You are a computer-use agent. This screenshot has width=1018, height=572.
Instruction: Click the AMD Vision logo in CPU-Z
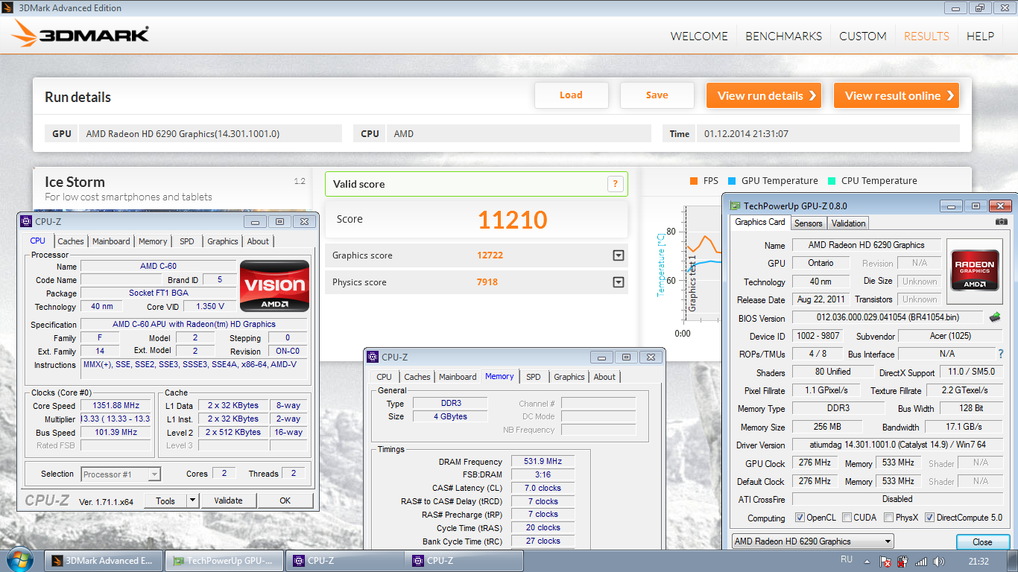tap(274, 285)
